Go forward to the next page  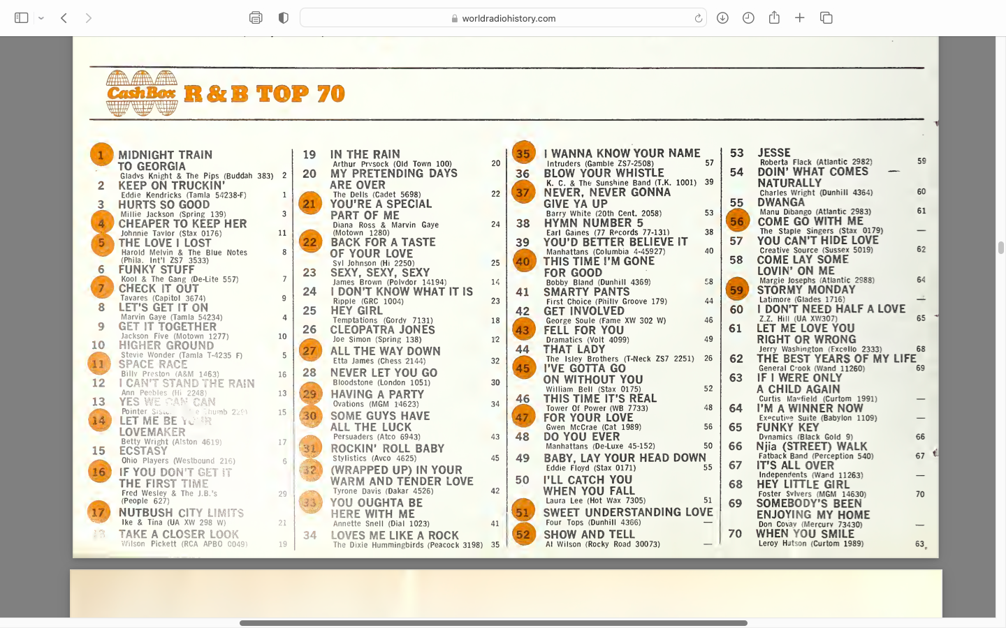coord(88,18)
